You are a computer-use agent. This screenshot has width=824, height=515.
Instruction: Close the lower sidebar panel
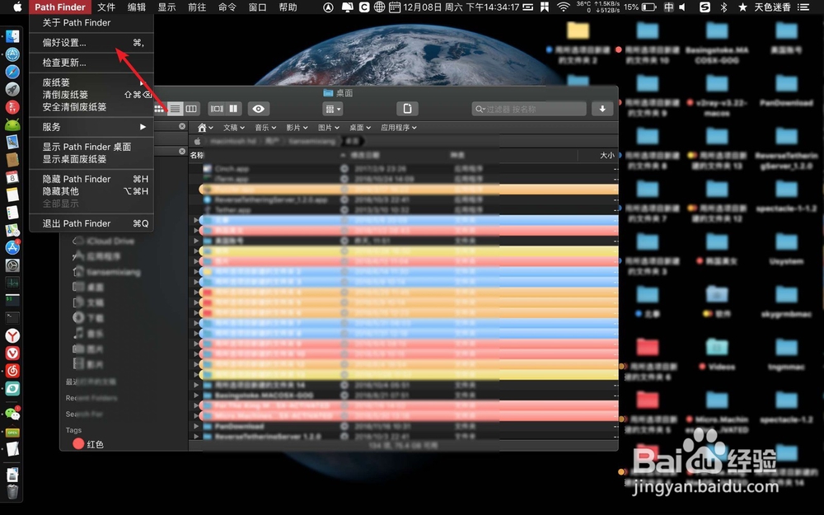(182, 152)
